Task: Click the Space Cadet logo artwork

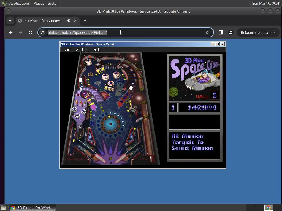Action: [194, 78]
